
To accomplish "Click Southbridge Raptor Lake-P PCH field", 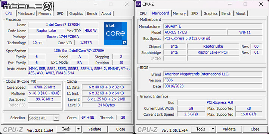I will (x=213, y=52).
